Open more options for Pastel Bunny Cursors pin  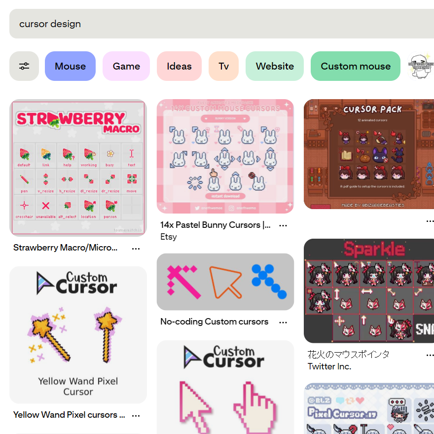(283, 225)
